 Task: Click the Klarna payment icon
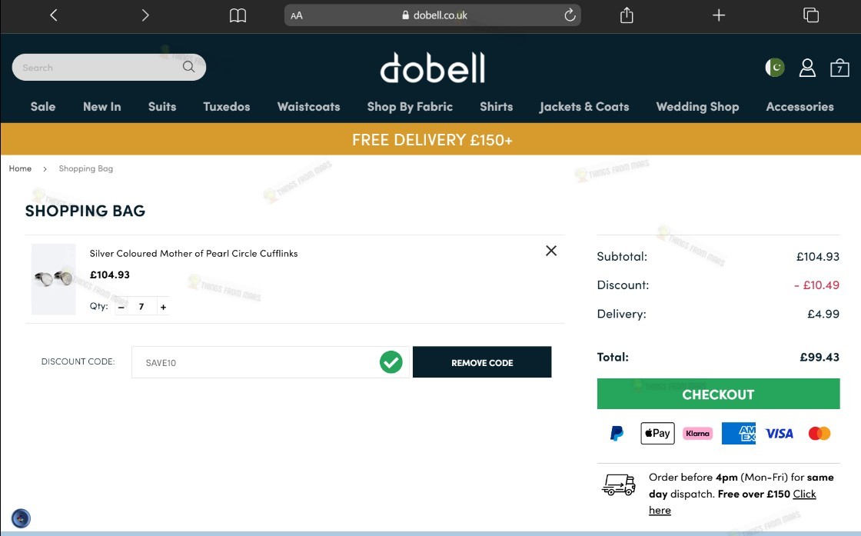coord(697,433)
